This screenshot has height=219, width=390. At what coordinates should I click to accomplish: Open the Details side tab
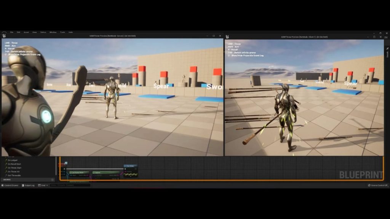pos(387,54)
